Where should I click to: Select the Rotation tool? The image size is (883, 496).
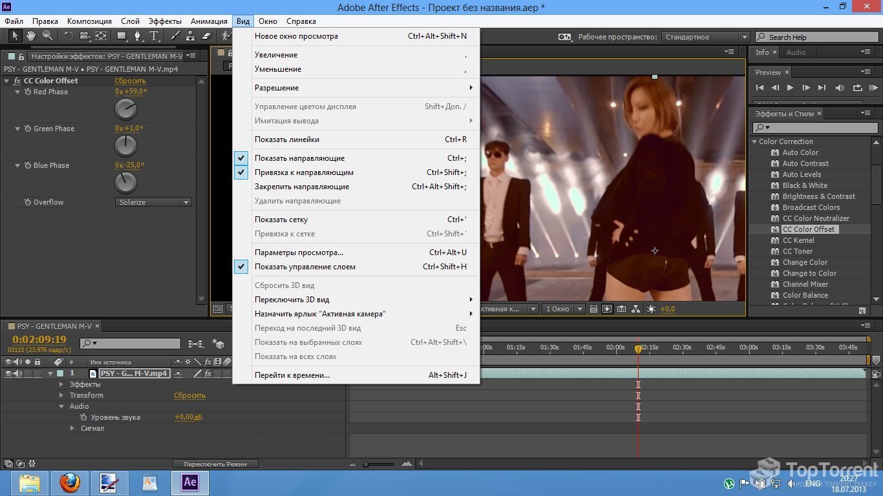coord(69,36)
